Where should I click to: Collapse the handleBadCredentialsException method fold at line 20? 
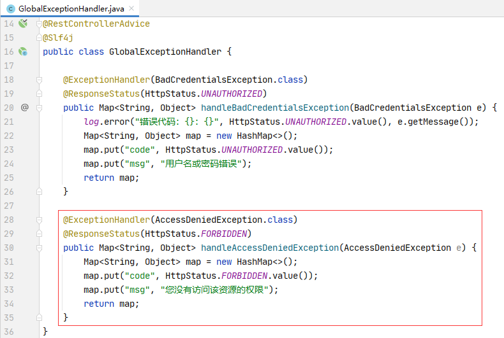39,108
